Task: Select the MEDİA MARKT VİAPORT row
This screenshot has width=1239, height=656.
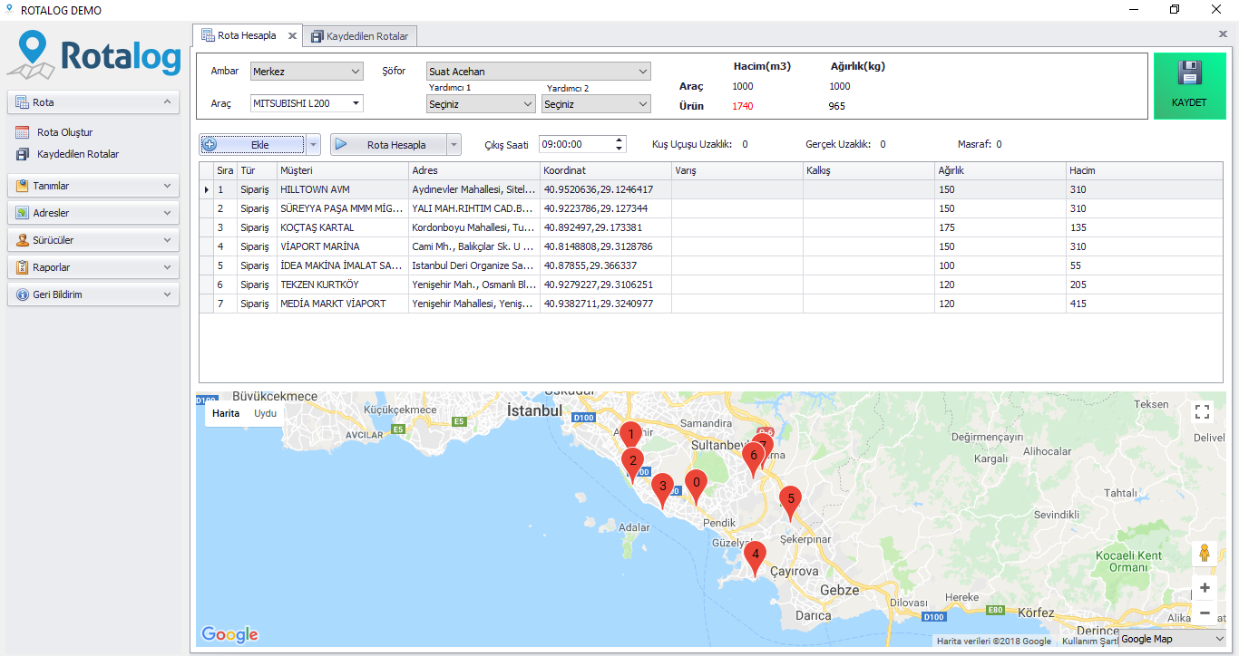Action: click(711, 304)
